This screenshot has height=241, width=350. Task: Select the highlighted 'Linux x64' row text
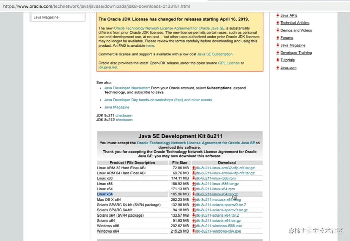(x=105, y=194)
